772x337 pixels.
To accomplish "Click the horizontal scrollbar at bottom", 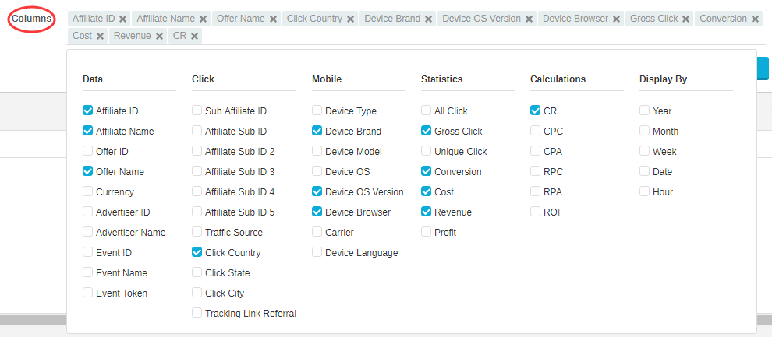I will point(33,321).
